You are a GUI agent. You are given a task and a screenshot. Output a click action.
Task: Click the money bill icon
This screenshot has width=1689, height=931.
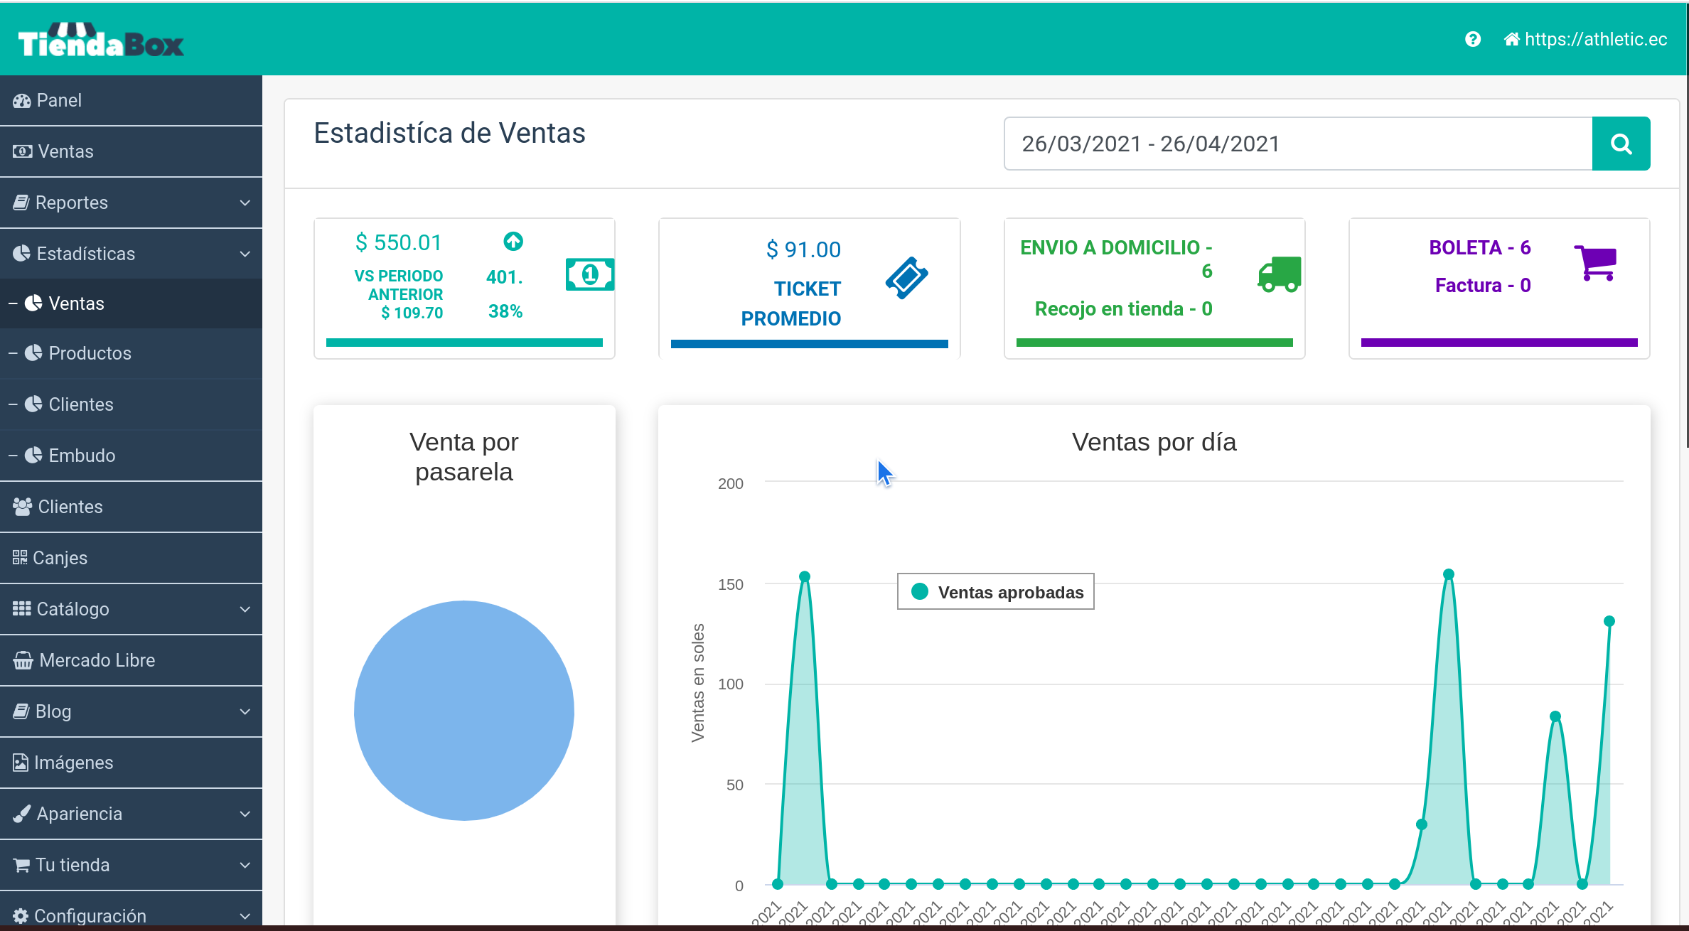[x=589, y=274]
